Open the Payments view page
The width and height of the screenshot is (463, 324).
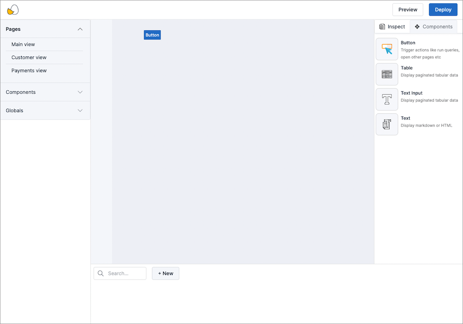point(29,71)
